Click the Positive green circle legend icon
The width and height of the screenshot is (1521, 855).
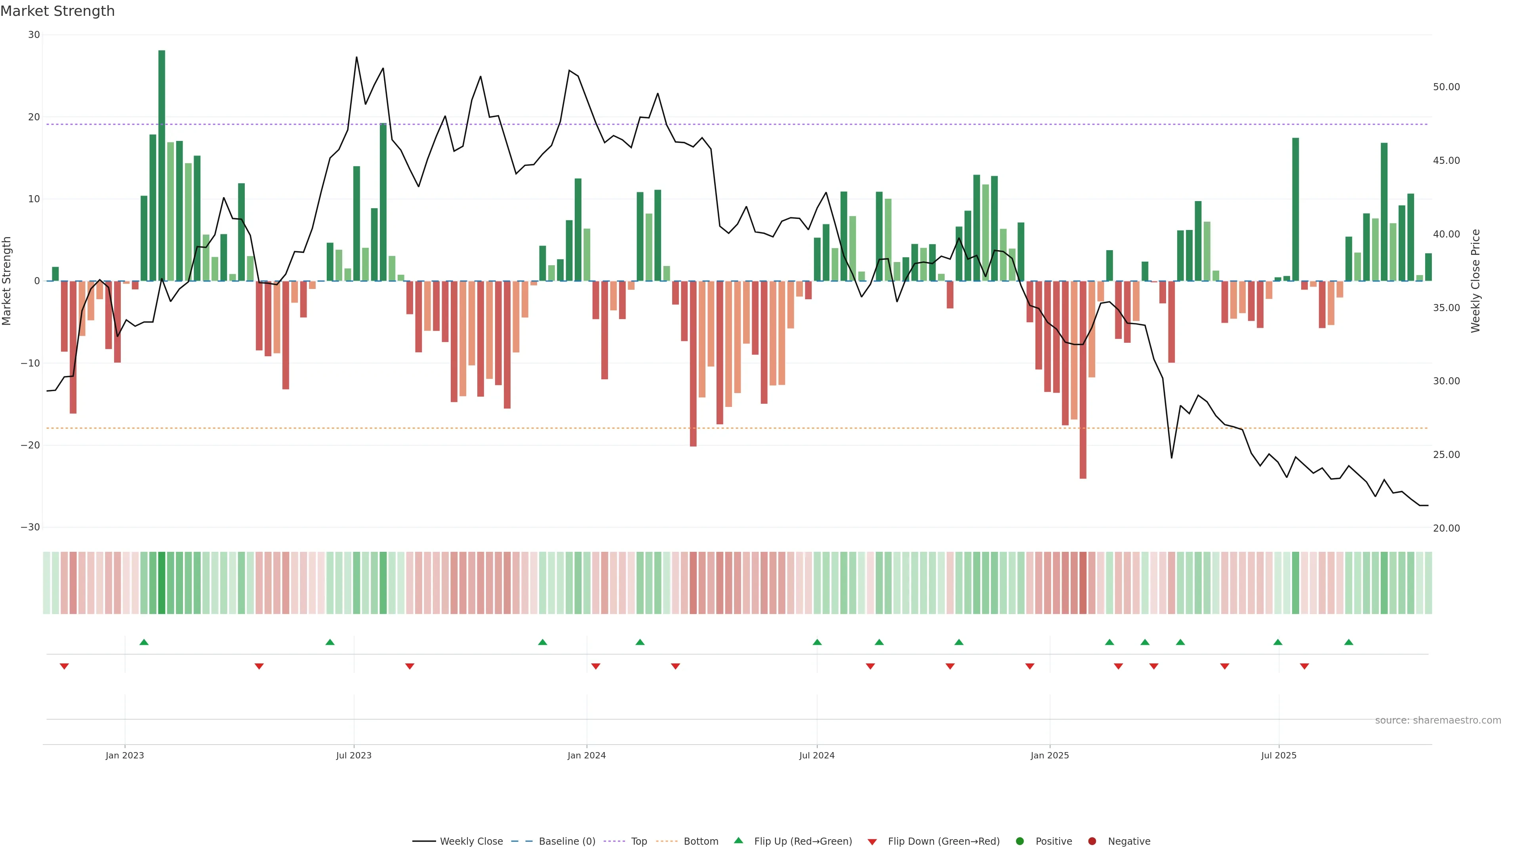[x=1020, y=841]
